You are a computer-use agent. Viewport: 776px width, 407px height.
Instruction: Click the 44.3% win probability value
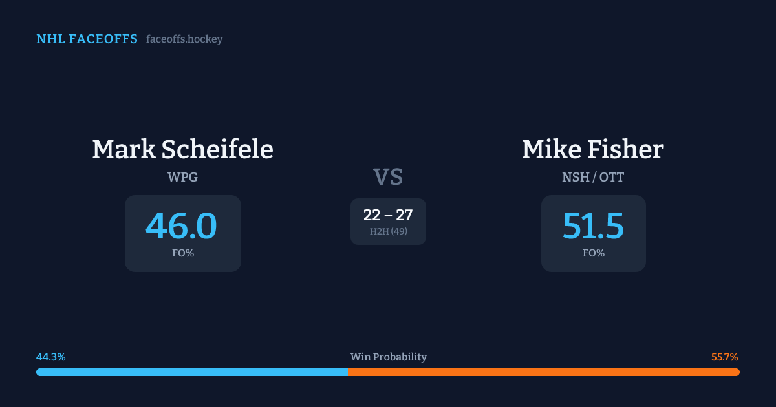click(51, 357)
